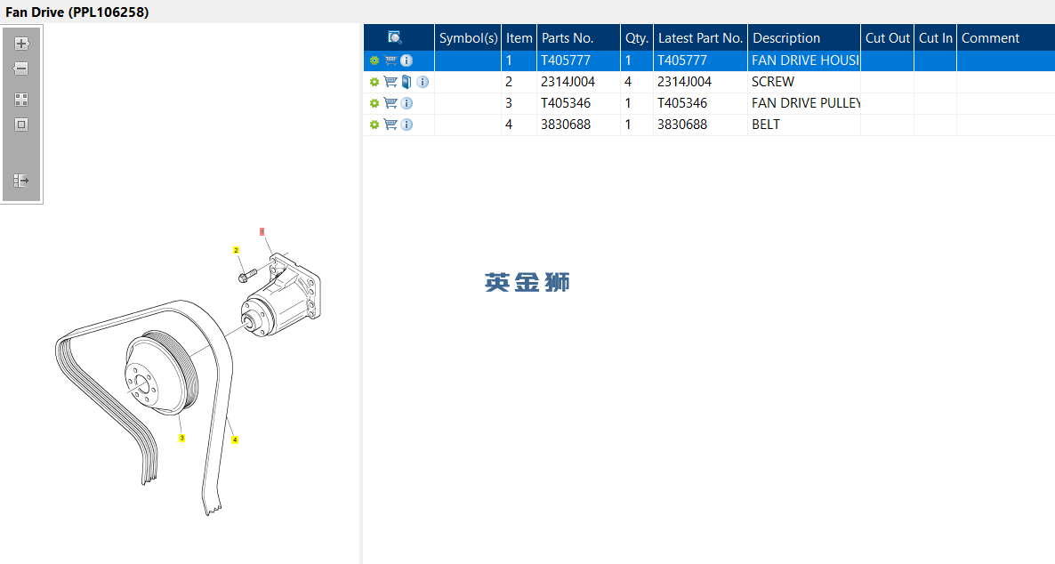
Task: Sort by Symbol(s) column header
Action: 468,37
